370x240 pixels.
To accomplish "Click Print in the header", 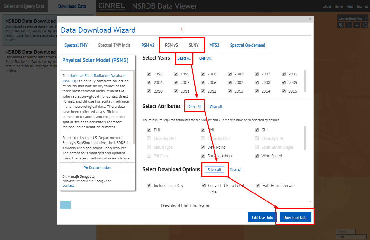I will [350, 6].
